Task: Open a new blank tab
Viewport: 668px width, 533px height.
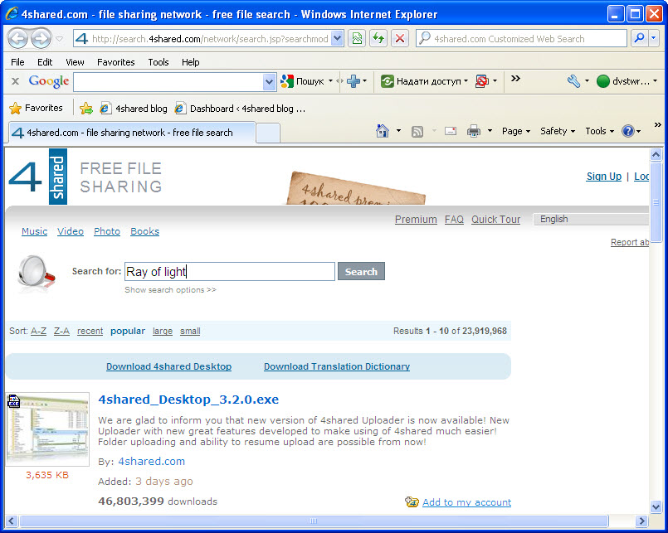Action: pos(268,133)
